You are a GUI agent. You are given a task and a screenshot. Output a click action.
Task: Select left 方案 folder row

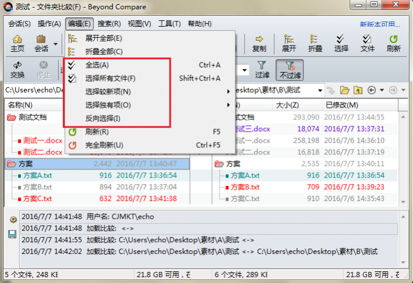(97, 164)
